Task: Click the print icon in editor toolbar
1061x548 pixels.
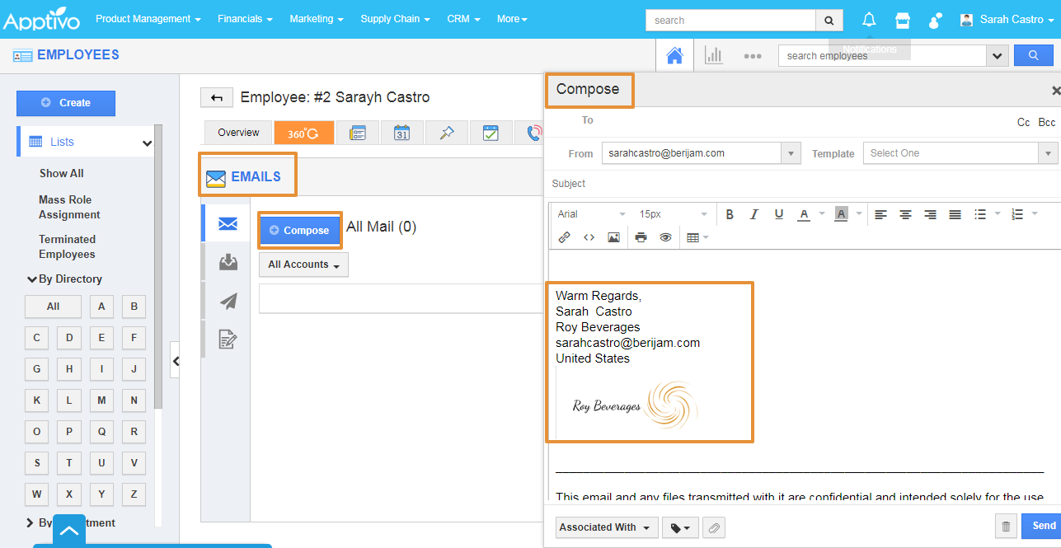Action: (x=641, y=237)
